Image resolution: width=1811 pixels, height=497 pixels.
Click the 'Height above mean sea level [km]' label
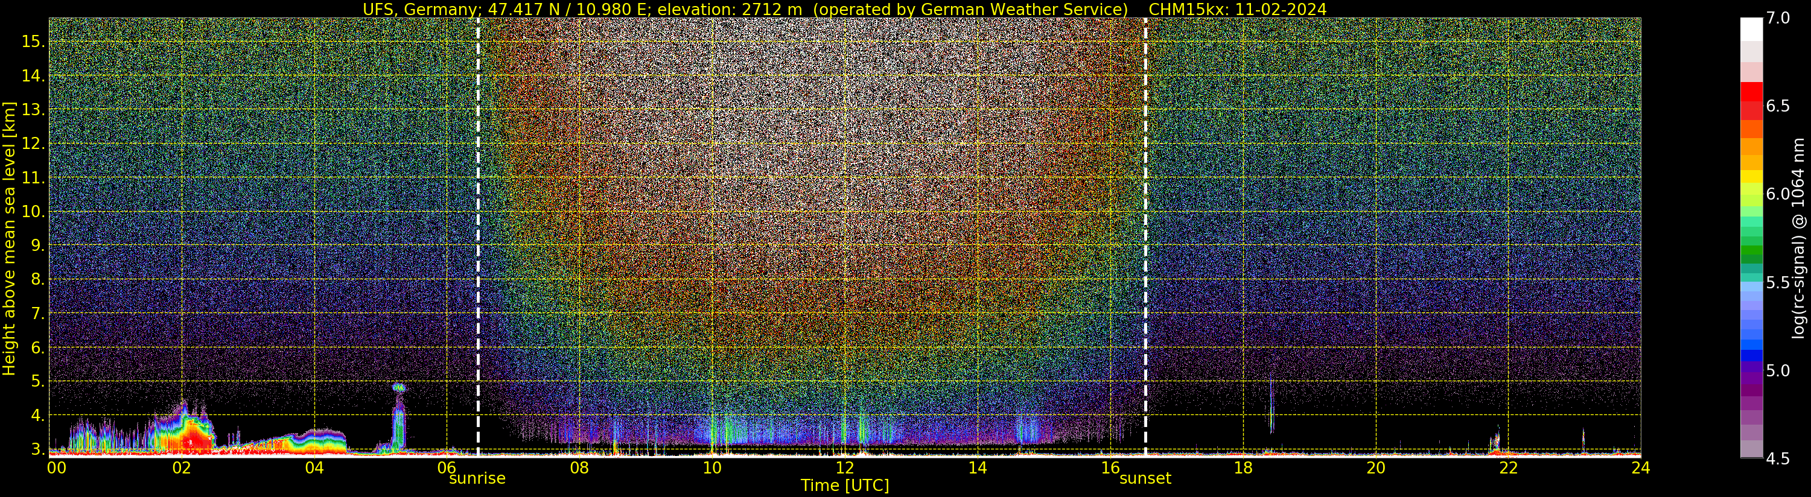(x=9, y=237)
